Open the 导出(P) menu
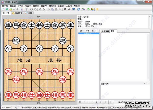The height and width of the screenshot is (110, 153). (x=28, y=6)
